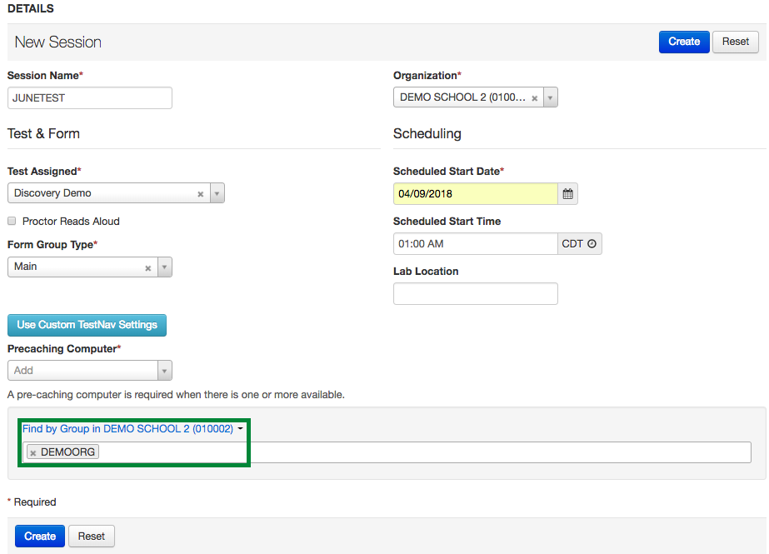This screenshot has width=769, height=554.
Task: Click the top Create button
Action: pyautogui.click(x=683, y=42)
